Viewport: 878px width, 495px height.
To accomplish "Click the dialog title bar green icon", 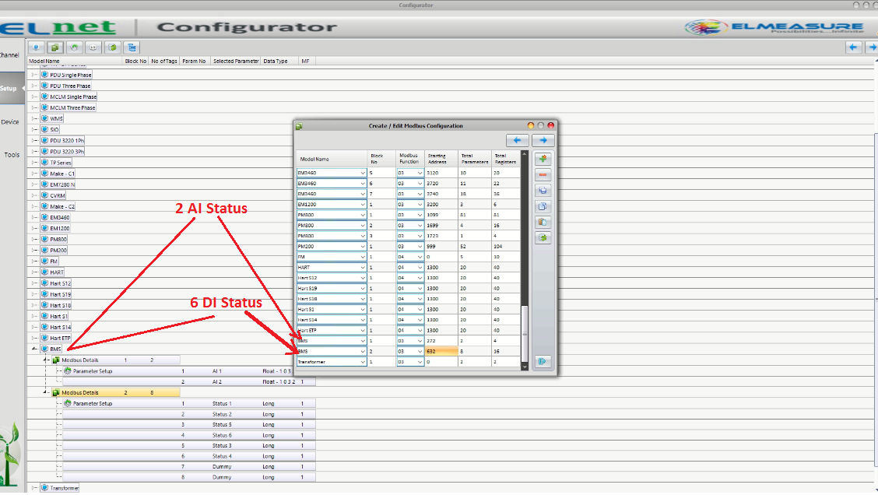I will (x=299, y=126).
